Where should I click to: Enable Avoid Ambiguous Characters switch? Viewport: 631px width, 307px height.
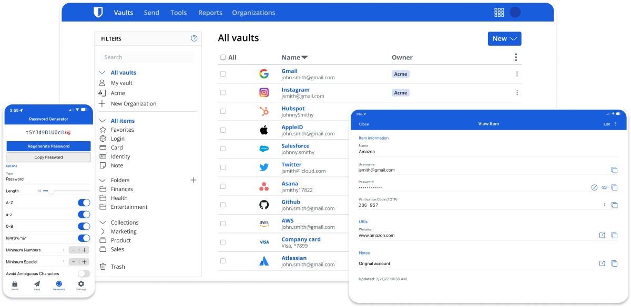(84, 273)
